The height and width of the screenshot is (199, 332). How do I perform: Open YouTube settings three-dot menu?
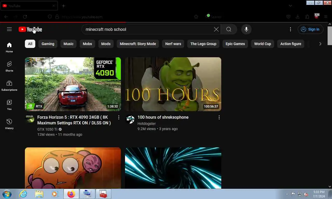[x=290, y=29]
